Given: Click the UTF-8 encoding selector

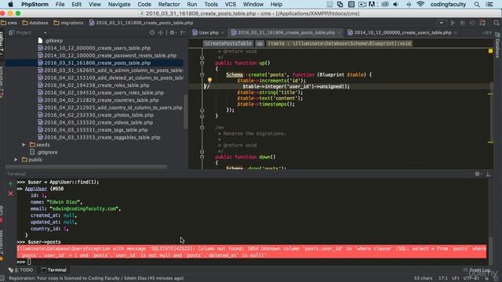Looking at the screenshot, I should pos(471,279).
